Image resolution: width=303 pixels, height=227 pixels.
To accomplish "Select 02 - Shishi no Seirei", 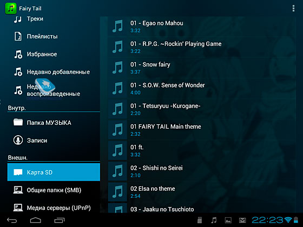I will coord(202,171).
